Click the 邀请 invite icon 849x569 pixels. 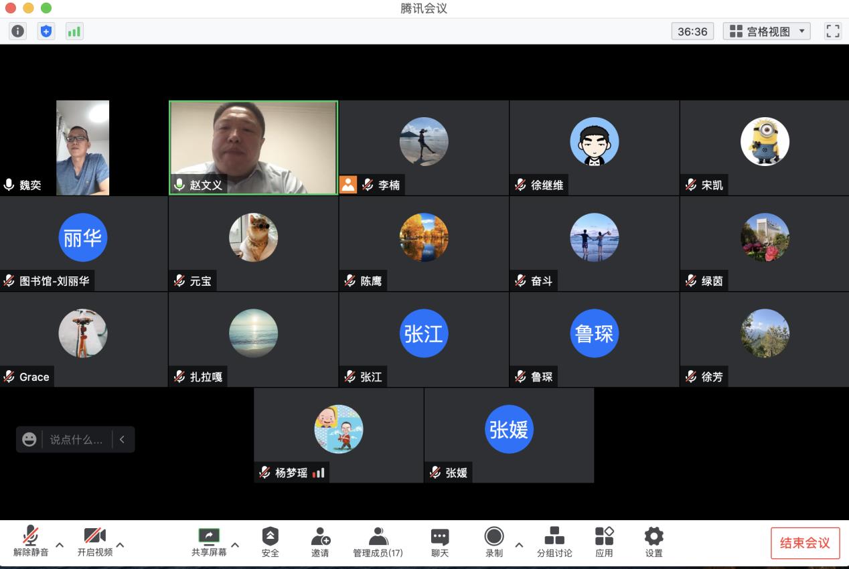click(320, 542)
